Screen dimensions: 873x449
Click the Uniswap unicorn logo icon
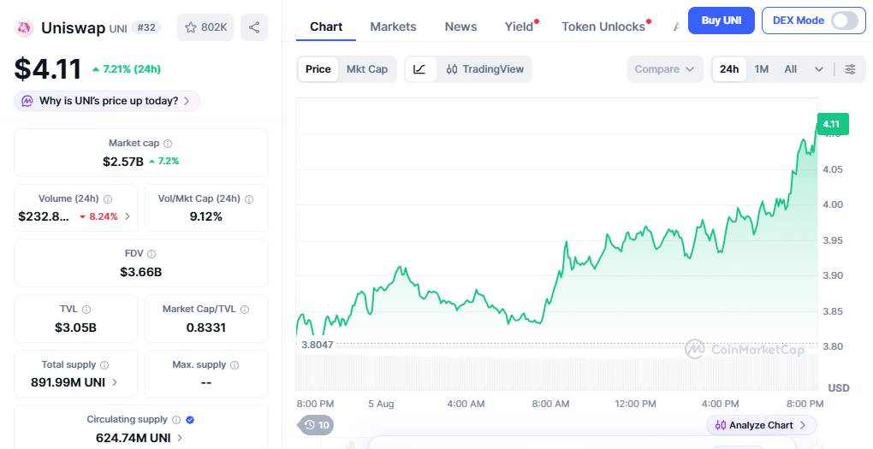tap(24, 27)
